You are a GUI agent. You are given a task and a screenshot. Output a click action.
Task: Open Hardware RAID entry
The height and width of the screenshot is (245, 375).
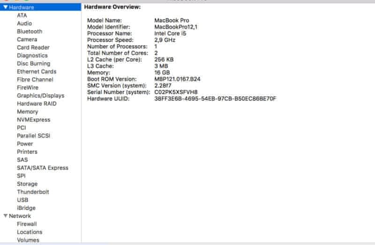click(x=37, y=104)
